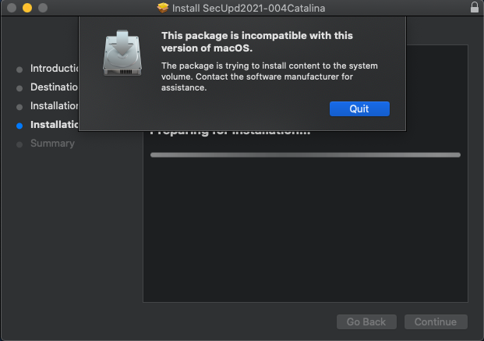Screen dimensions: 484x341
Task: Click the bullet beside the Destination step
Action: click(x=19, y=87)
